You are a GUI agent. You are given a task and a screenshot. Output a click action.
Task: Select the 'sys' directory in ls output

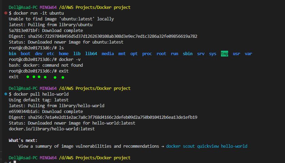213,54
